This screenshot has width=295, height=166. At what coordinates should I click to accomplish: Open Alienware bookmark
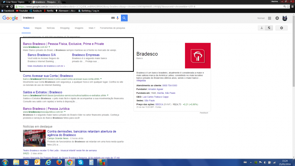click(x=66, y=11)
